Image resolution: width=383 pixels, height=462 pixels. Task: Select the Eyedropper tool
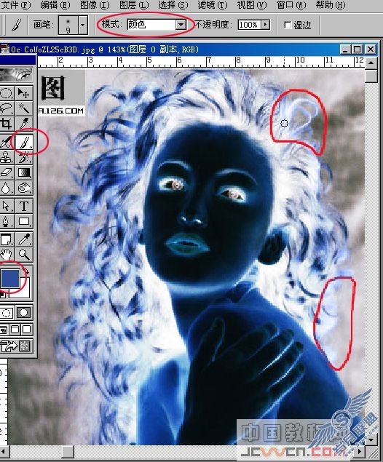[23, 239]
